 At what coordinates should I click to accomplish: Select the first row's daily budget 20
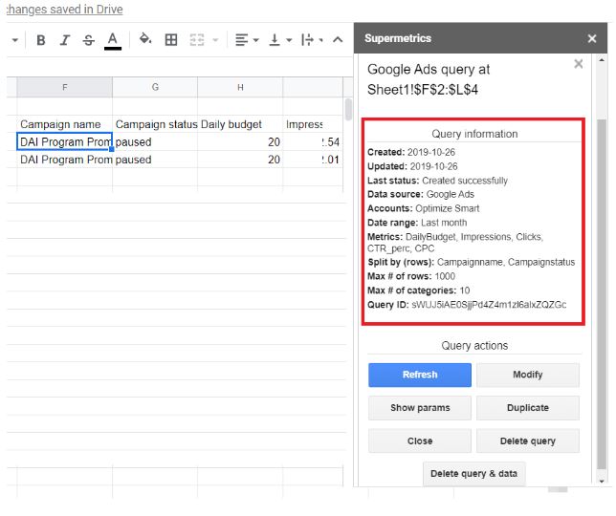(x=240, y=142)
